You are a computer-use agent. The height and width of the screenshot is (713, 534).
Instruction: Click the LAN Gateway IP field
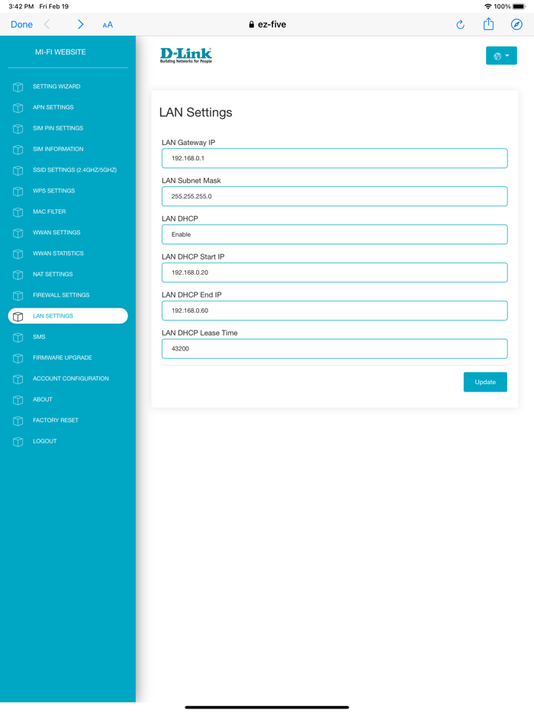tap(334, 158)
